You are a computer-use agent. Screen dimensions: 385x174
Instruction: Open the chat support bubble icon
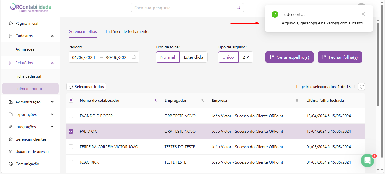(367, 161)
